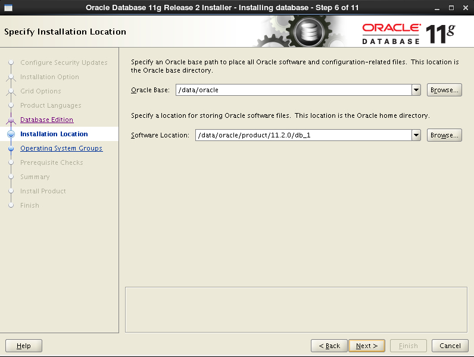The width and height of the screenshot is (474, 357).
Task: Click the 'Oracle Base:' label
Action: click(150, 90)
